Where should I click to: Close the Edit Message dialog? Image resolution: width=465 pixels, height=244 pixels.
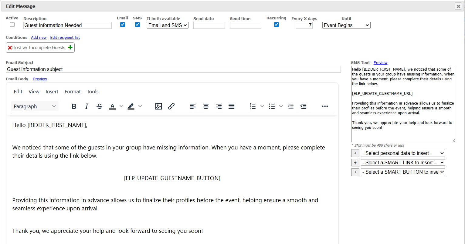point(458,6)
